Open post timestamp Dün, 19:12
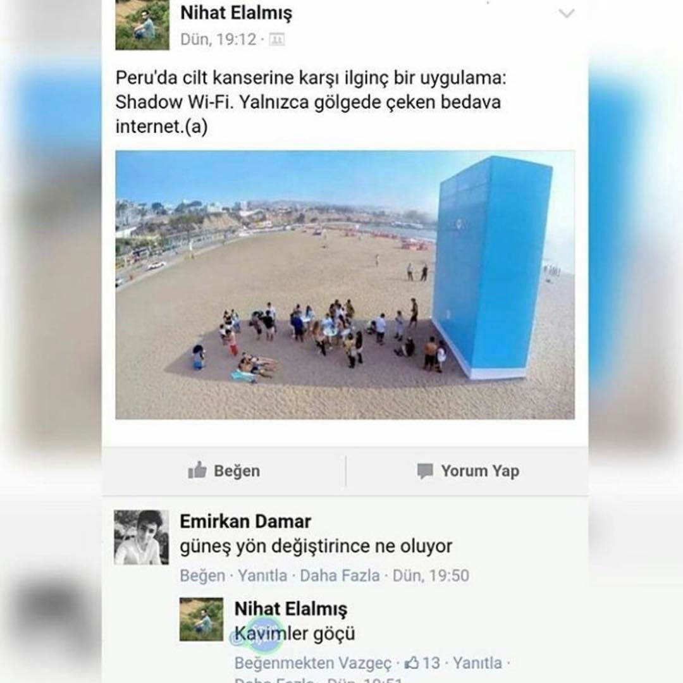 tap(218, 40)
